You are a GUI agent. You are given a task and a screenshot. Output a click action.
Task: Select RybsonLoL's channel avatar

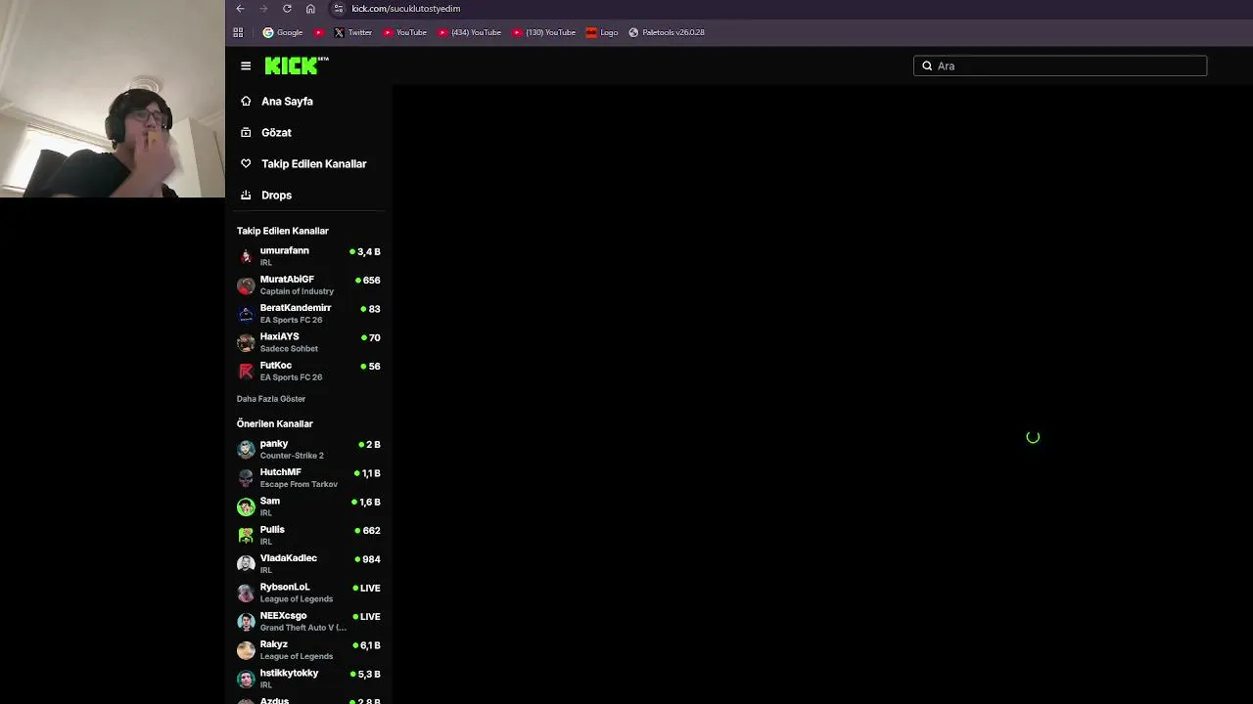coord(246,593)
